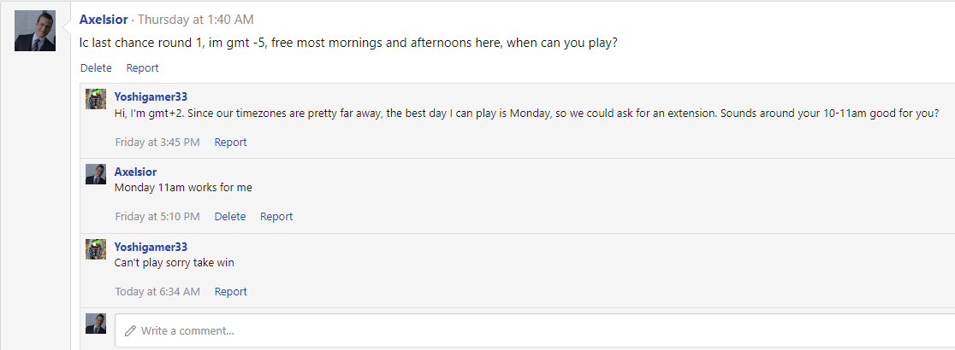Report the main profile post by Axelsior
Image resolution: width=955 pixels, height=350 pixels.
tap(142, 67)
